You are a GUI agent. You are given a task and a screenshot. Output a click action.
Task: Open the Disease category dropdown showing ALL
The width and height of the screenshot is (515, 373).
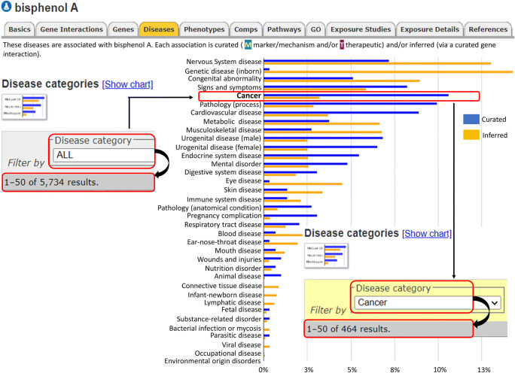[x=103, y=155]
